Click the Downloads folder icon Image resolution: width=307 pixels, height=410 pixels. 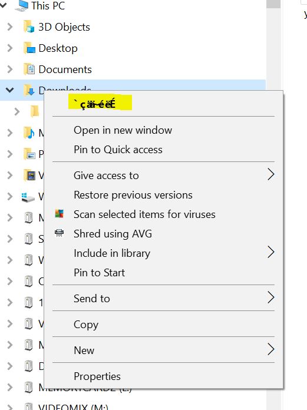(29, 91)
